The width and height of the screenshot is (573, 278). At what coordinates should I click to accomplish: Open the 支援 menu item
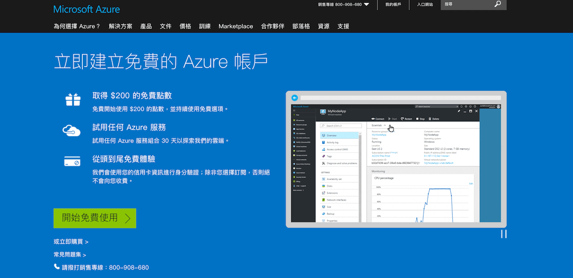point(343,26)
